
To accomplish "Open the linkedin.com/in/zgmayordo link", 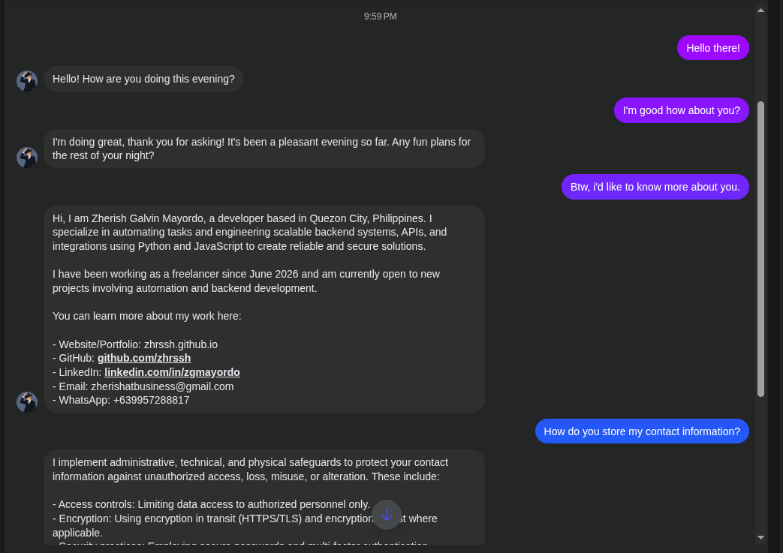I will click(x=172, y=372).
